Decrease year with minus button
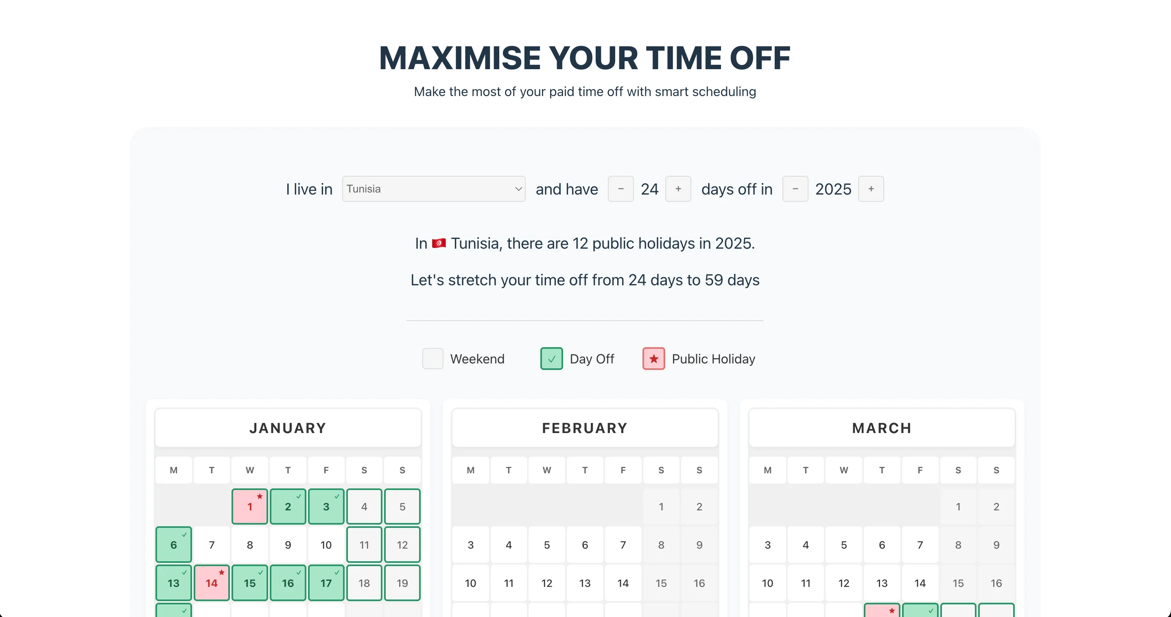This screenshot has height=617, width=1171. [795, 189]
